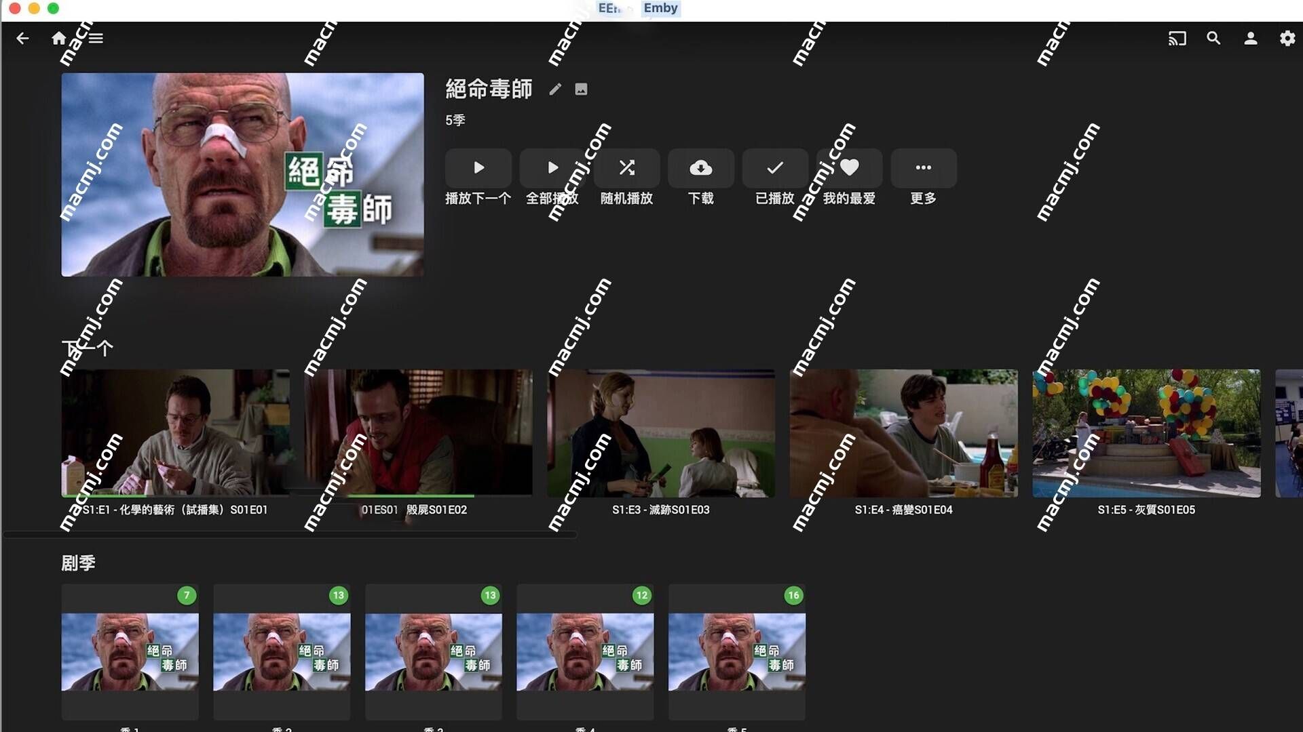
Task: Open the season 4 card with badge 12
Action: [586, 652]
